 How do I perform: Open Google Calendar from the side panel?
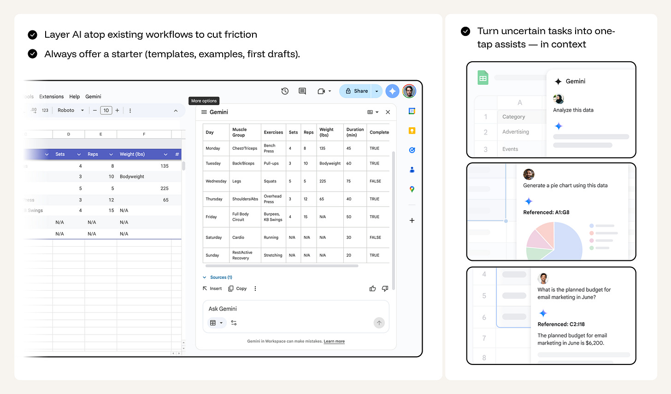point(412,111)
